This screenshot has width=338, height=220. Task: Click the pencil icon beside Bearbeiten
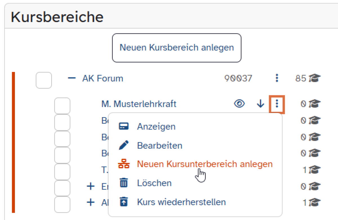point(124,146)
